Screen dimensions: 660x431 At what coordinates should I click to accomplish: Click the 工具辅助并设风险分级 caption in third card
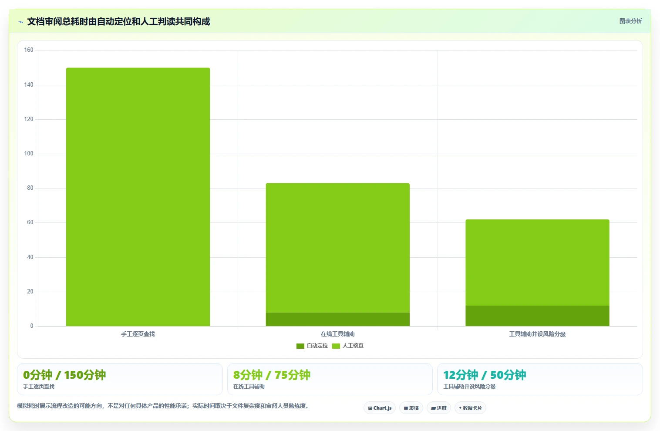469,387
